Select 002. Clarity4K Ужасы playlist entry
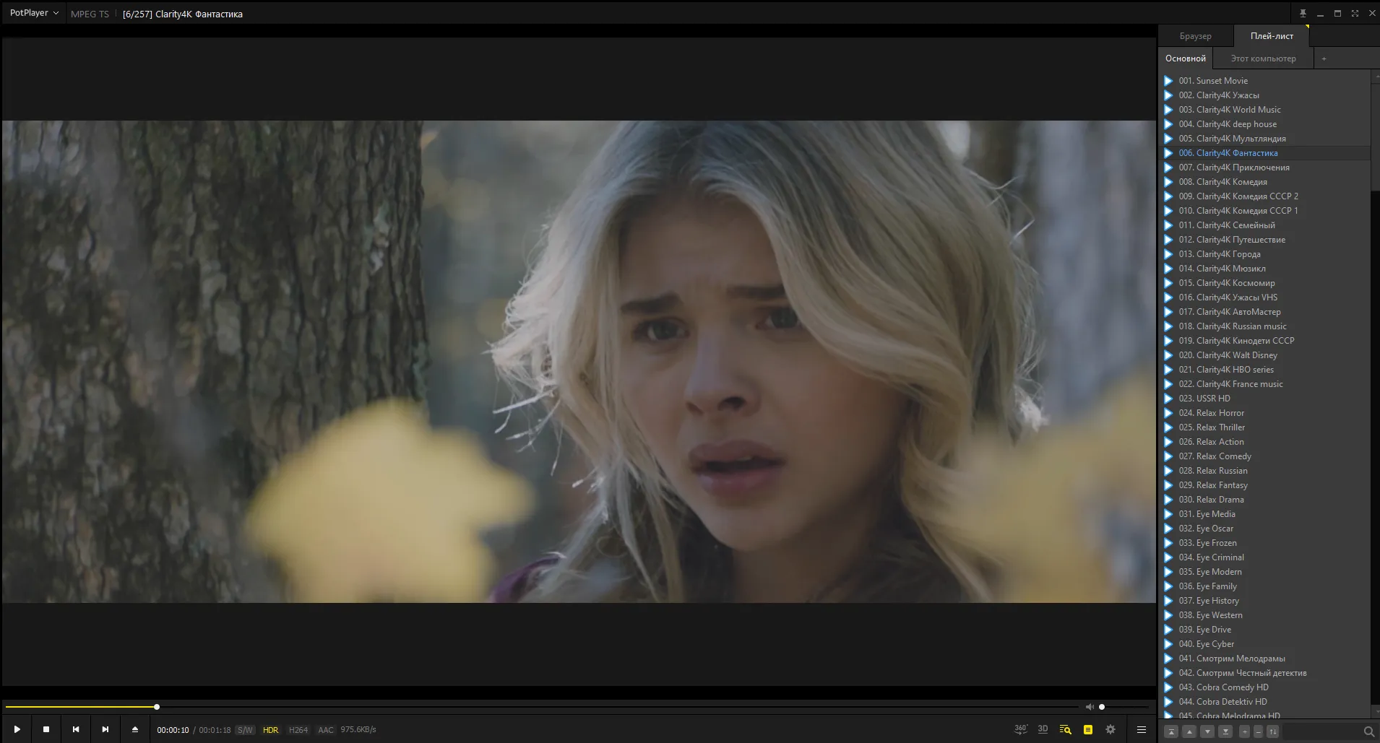 [x=1266, y=95]
